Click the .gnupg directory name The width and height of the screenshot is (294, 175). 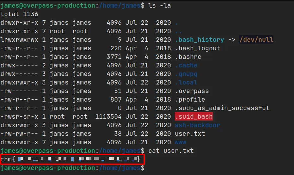pos(186,74)
